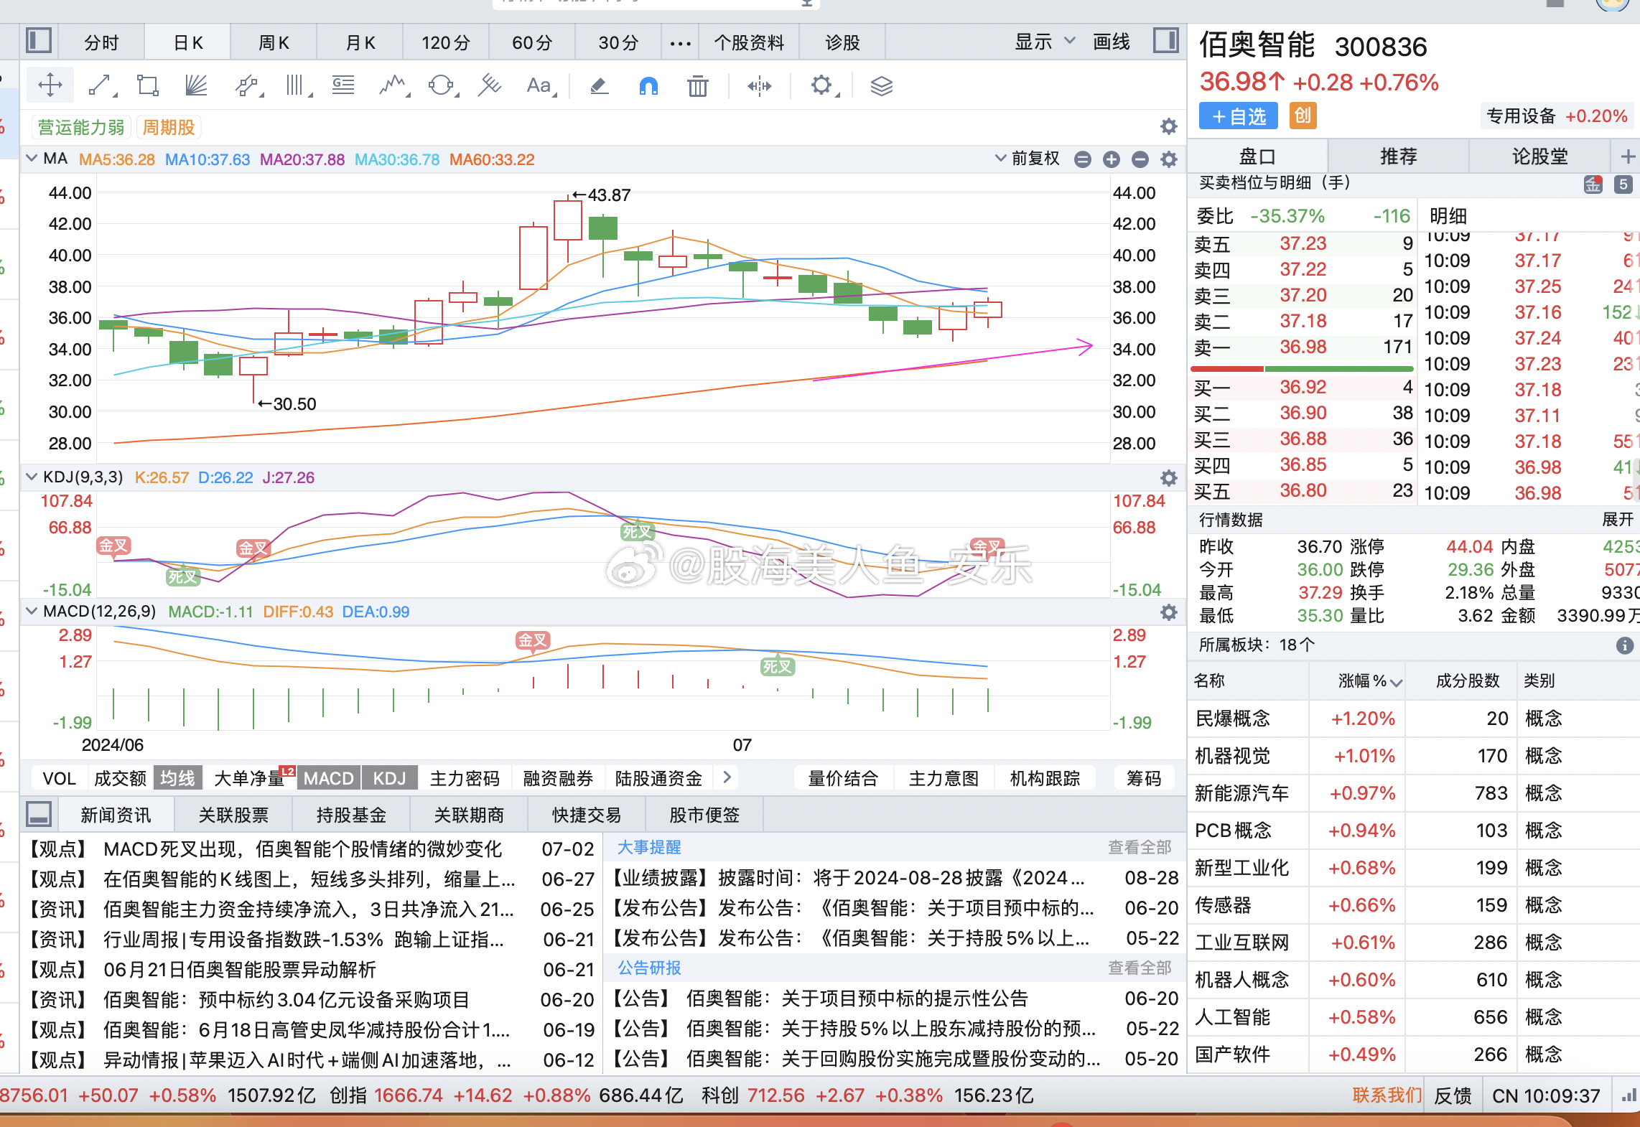Click the zoom-in magnifier above the chart
The width and height of the screenshot is (1640, 1127).
click(1112, 159)
